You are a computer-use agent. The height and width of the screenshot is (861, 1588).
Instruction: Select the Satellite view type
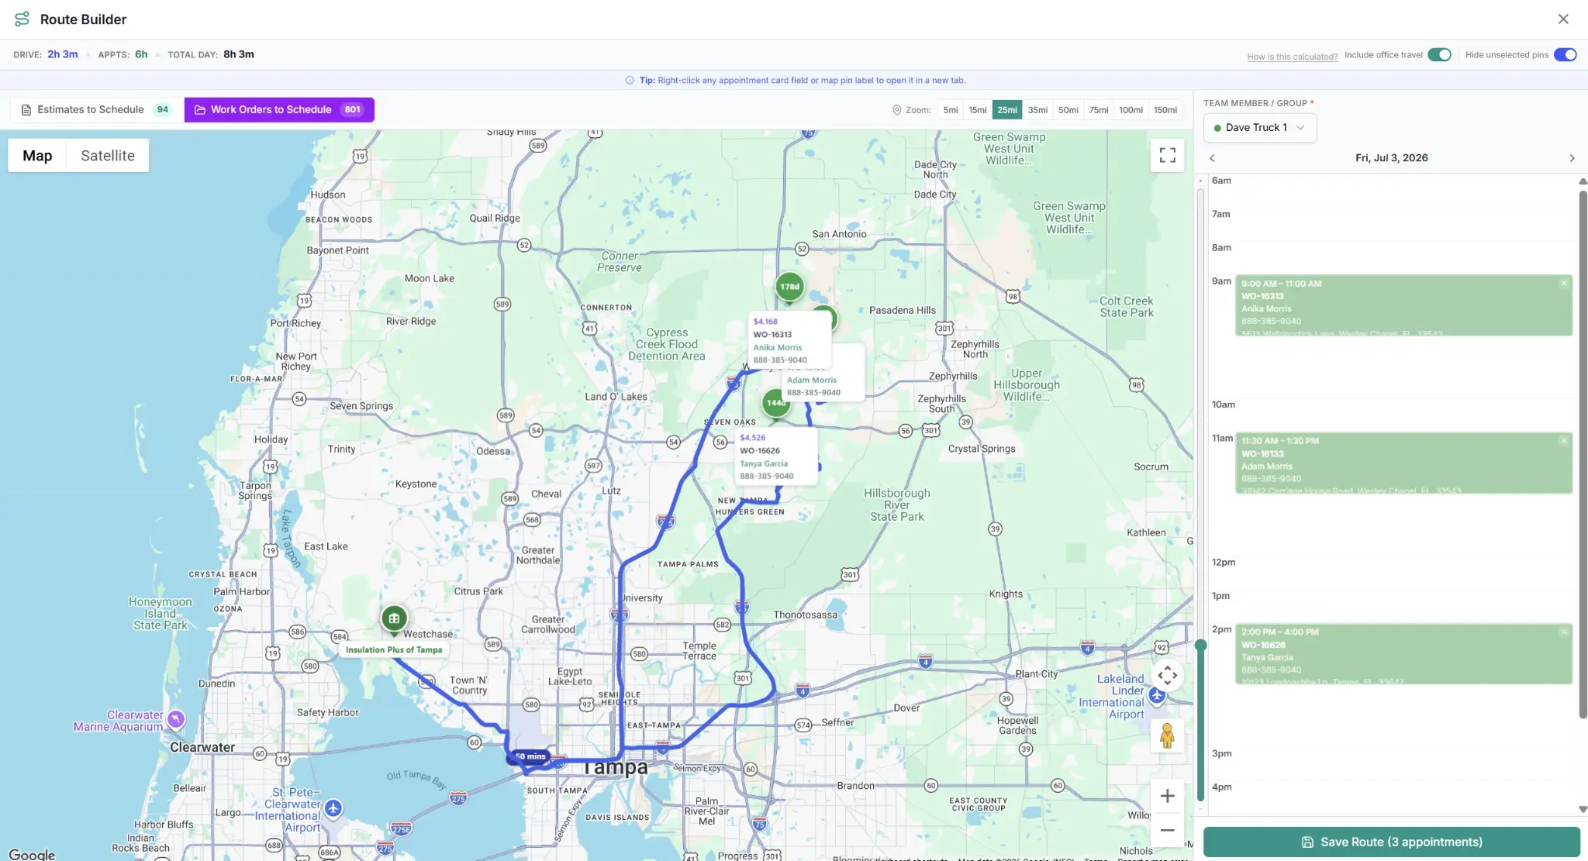pos(108,156)
